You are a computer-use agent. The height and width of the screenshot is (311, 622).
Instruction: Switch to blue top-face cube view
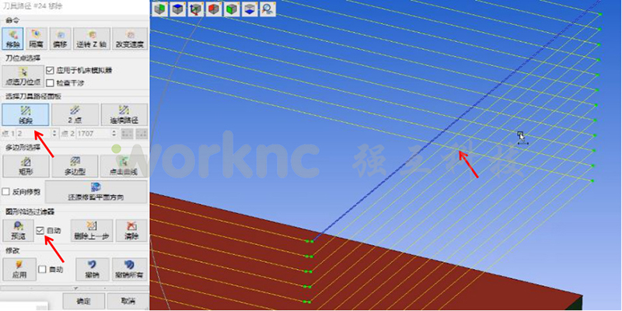[178, 9]
